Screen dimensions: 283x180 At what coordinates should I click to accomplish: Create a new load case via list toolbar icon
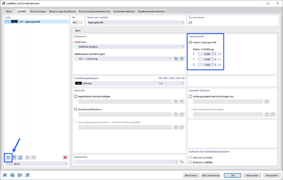point(8,157)
